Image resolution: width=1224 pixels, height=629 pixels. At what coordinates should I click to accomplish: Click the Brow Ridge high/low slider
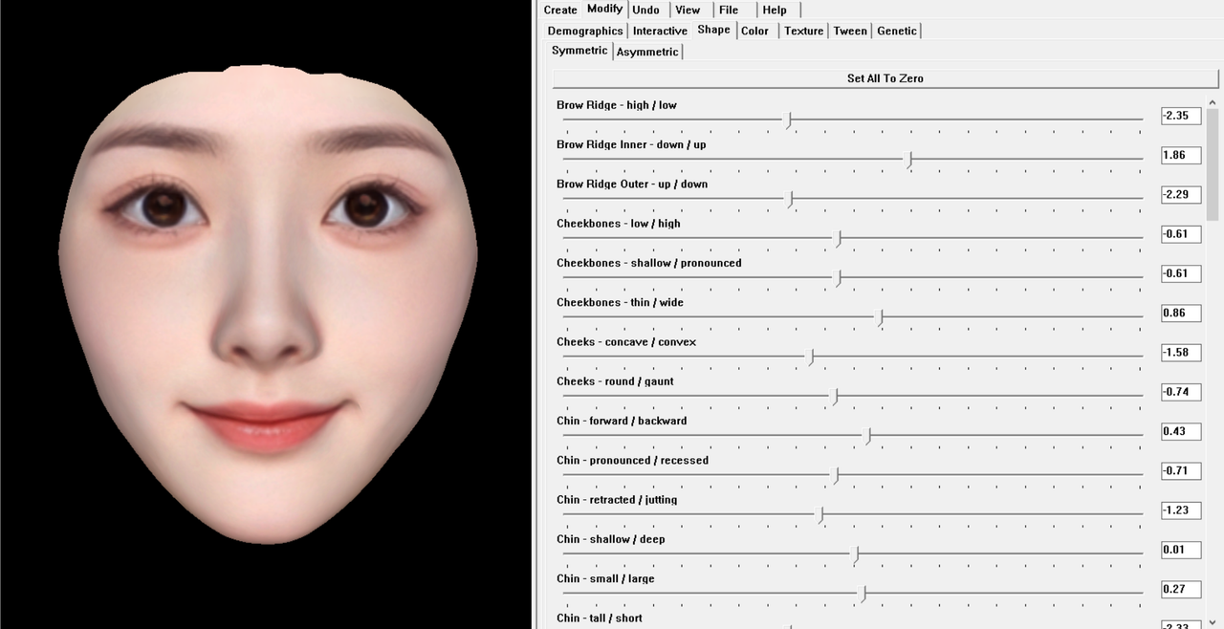tap(853, 120)
